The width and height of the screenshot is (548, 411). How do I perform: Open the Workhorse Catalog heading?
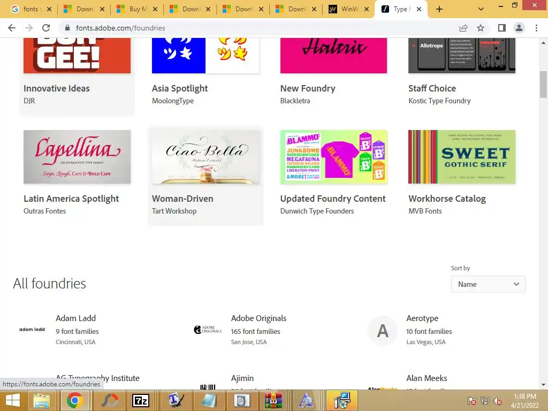pos(447,199)
